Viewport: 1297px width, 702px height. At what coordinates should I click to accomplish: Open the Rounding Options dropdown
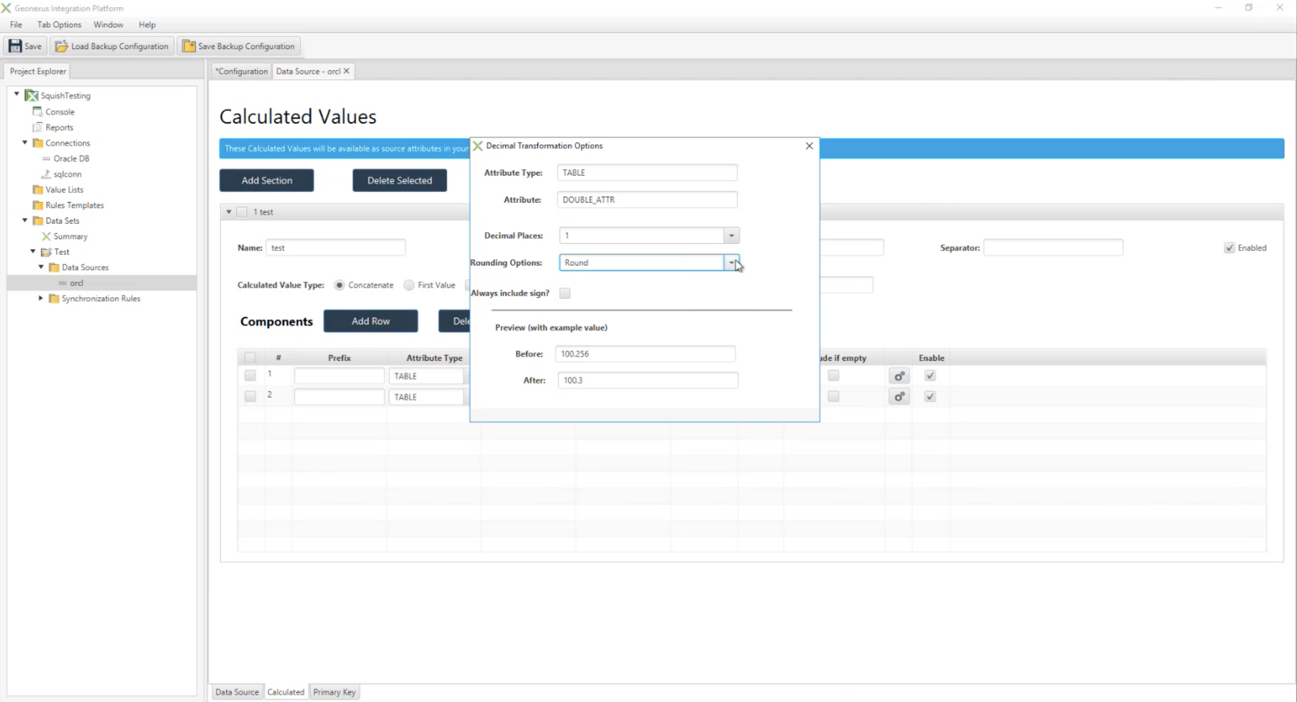tap(732, 262)
